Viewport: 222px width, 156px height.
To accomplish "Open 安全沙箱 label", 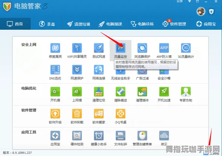I will (164, 78).
